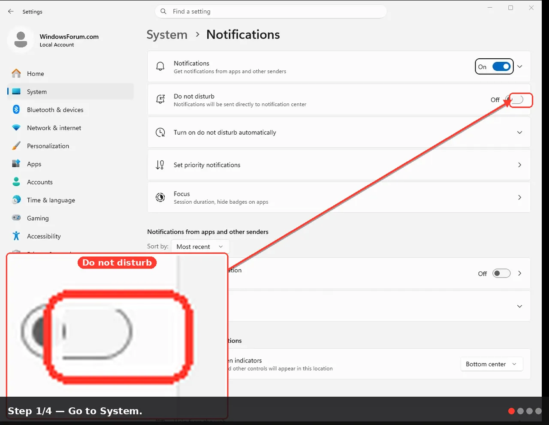This screenshot has height=425, width=549.
Task: Open the Bottom center position dropdown
Action: tap(492, 364)
